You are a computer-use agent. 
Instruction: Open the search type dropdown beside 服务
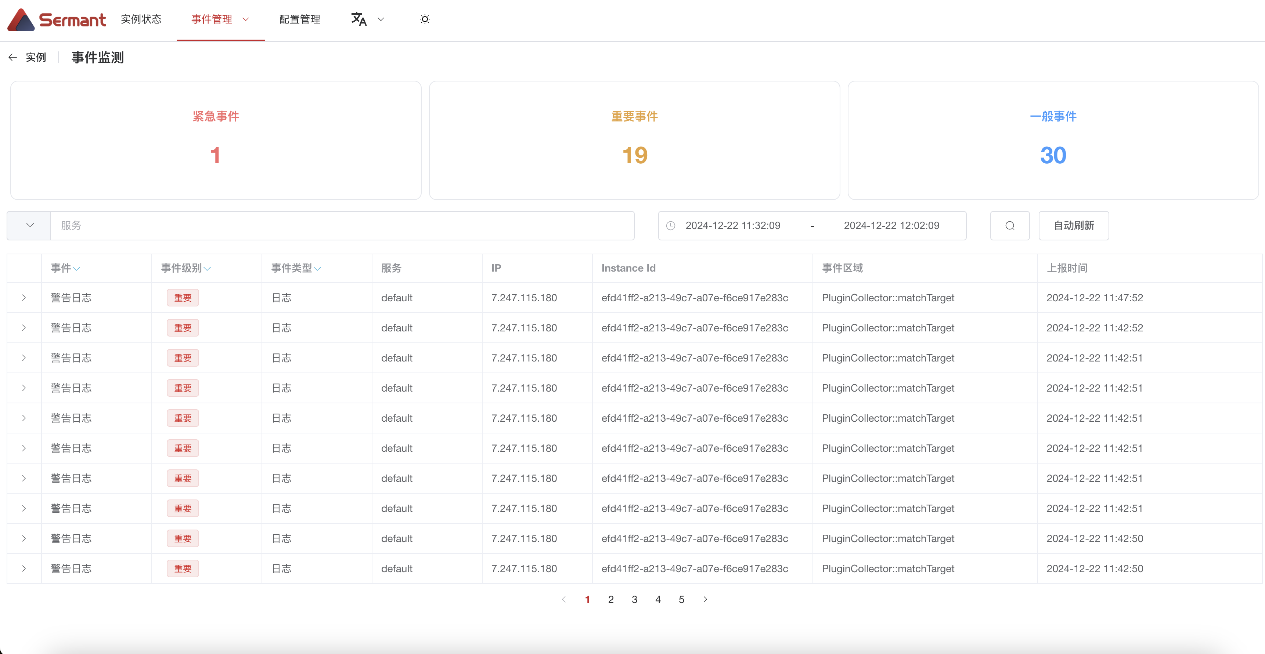click(x=29, y=226)
